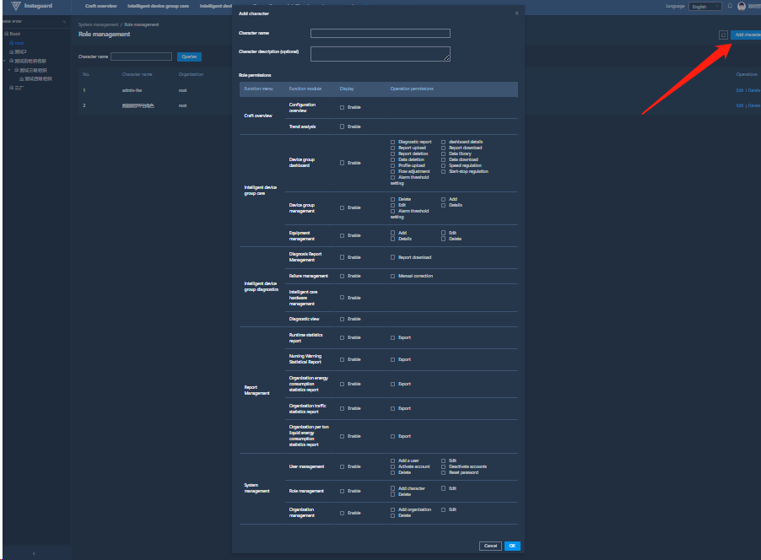This screenshot has height=560, width=761.
Task: Select the Root organization tree node
Action: pos(13,34)
